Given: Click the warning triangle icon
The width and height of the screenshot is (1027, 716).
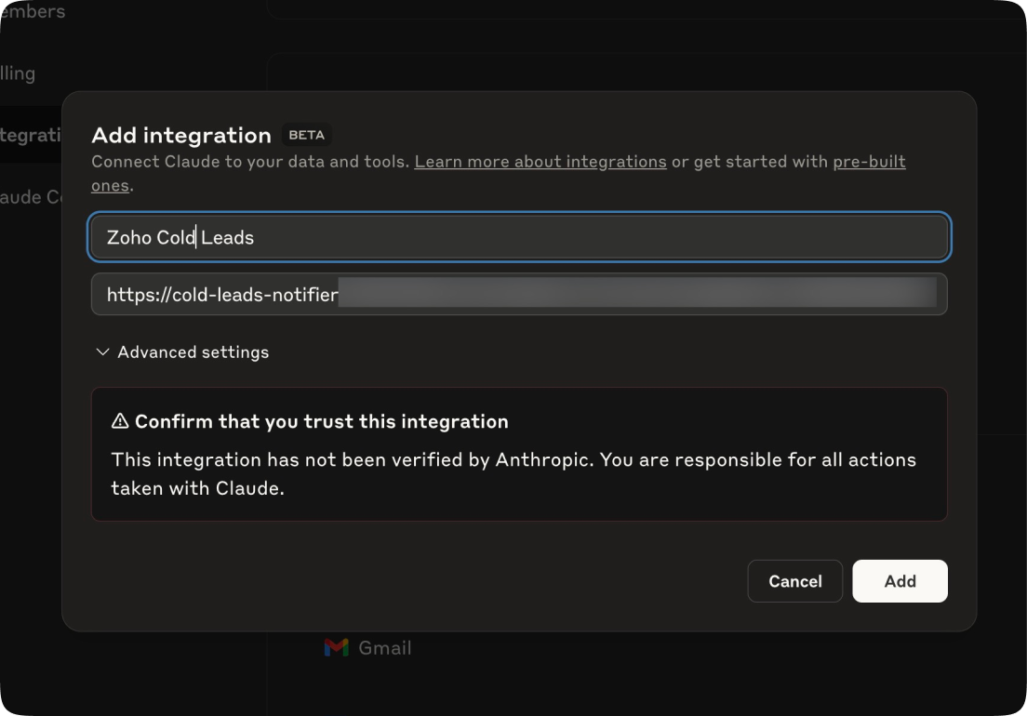Looking at the screenshot, I should point(120,421).
